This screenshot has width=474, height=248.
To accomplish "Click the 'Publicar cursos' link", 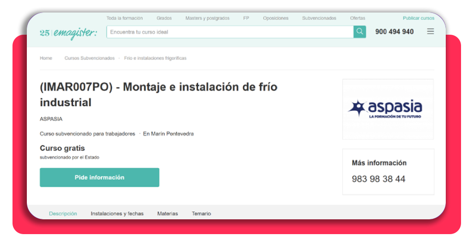I will tap(418, 18).
